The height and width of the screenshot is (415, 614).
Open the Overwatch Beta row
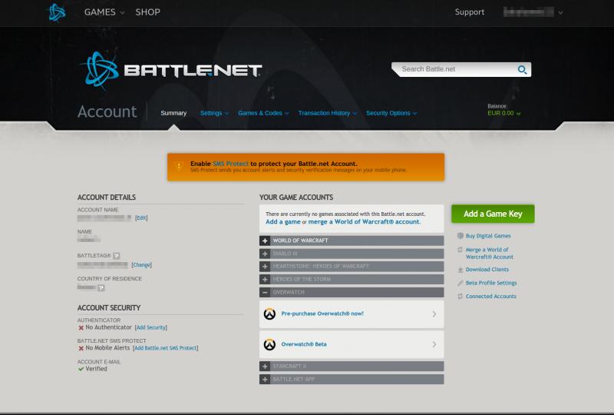coord(352,344)
